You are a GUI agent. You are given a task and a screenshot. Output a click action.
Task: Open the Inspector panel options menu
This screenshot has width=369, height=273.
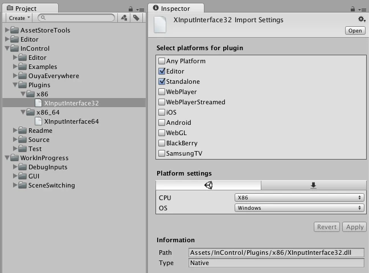tap(362, 10)
